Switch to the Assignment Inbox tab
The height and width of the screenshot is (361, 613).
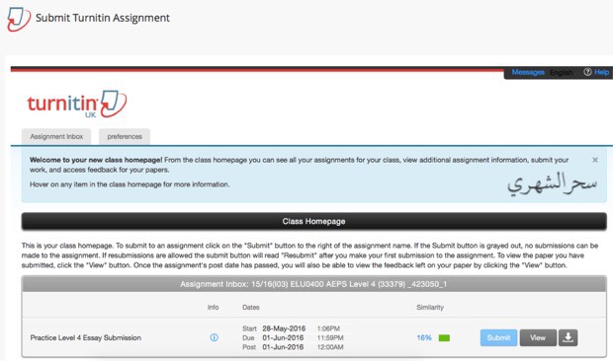click(x=56, y=136)
